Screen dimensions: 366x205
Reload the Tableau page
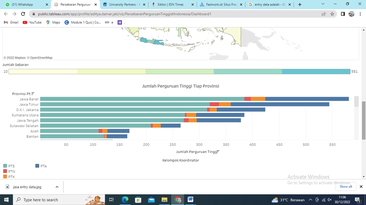point(23,14)
